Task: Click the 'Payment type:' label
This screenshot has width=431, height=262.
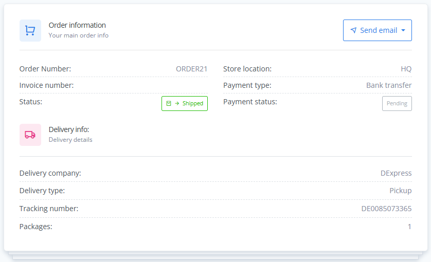Action: point(247,85)
